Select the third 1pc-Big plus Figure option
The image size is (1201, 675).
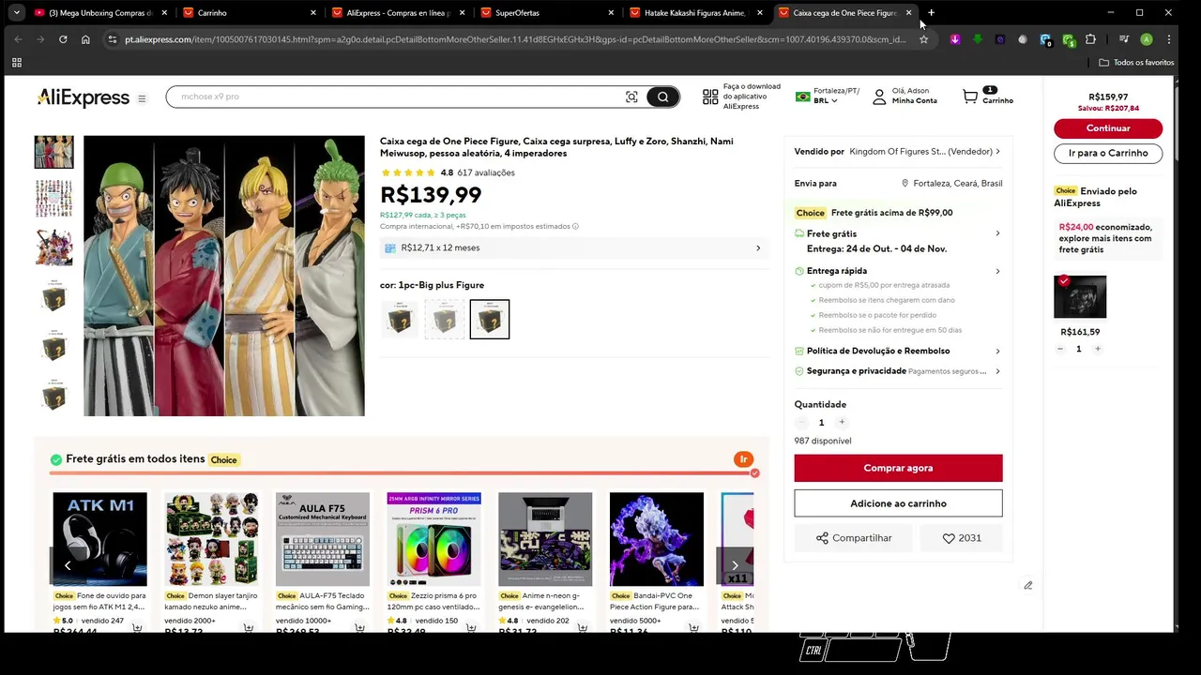tap(490, 320)
